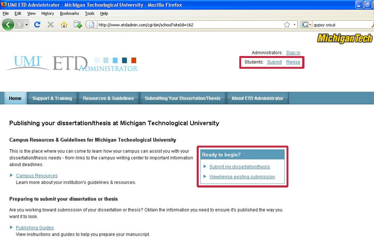Click the Stop loading X icon
374x243 pixels.
[x=50, y=25]
